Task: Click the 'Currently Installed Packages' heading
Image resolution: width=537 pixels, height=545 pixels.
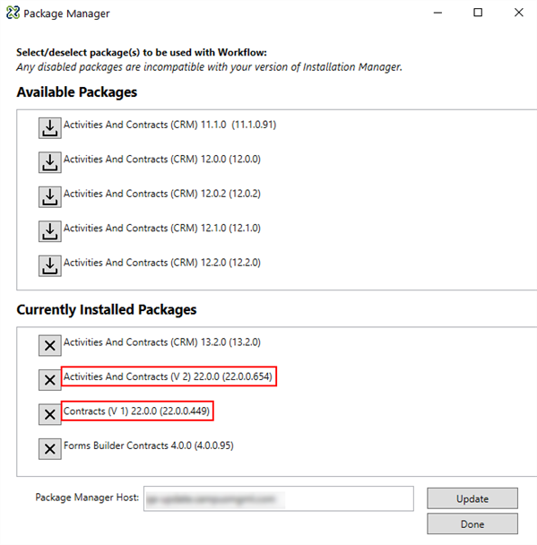Action: click(107, 309)
